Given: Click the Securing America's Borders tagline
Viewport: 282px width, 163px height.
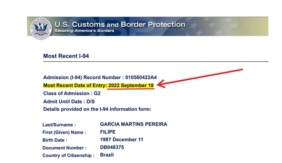Looking at the screenshot, I should [x=84, y=31].
